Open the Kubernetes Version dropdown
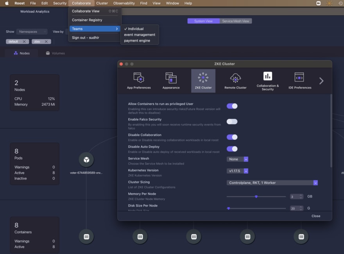This screenshot has width=344, height=254. pyautogui.click(x=237, y=171)
